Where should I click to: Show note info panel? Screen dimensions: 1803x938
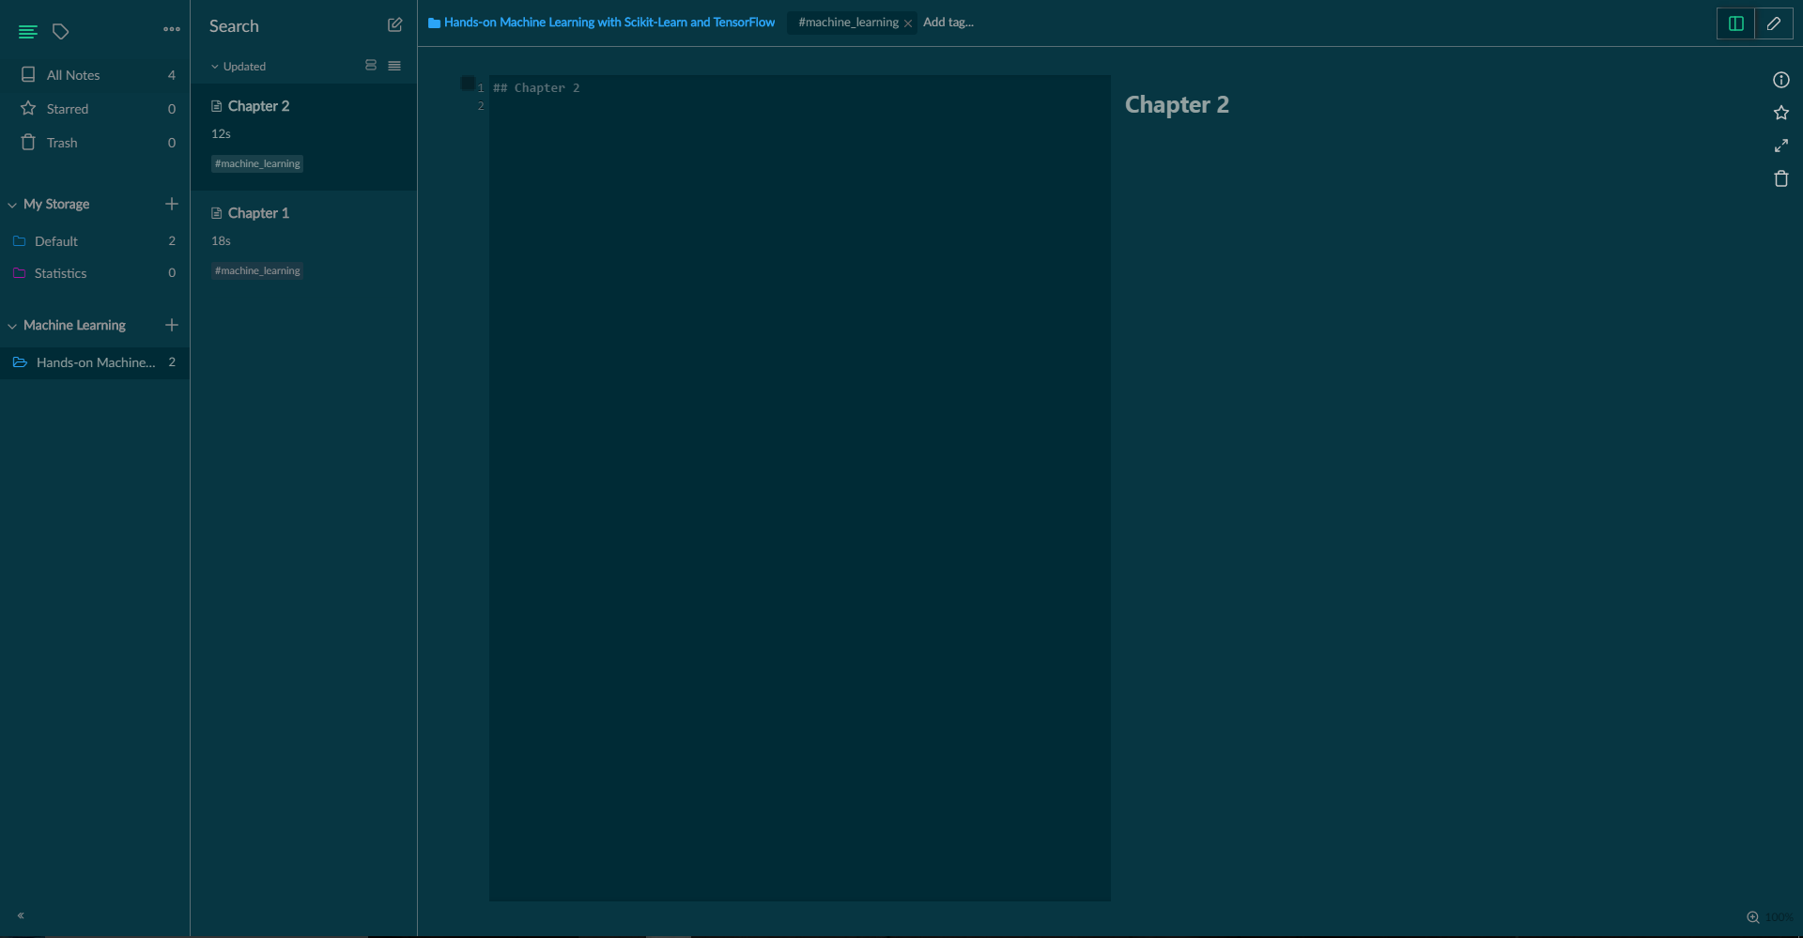click(x=1780, y=80)
